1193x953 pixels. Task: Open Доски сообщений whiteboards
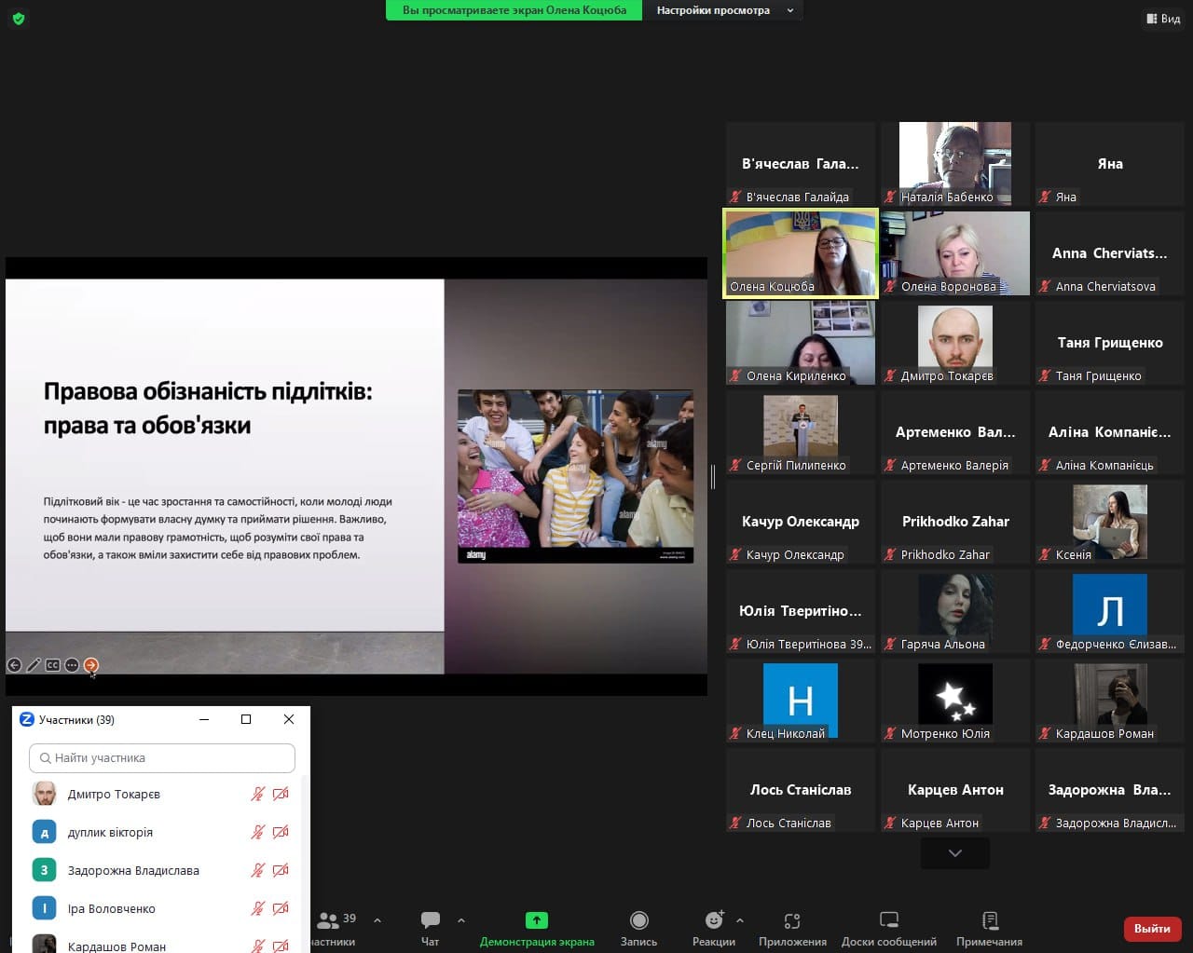tap(888, 928)
